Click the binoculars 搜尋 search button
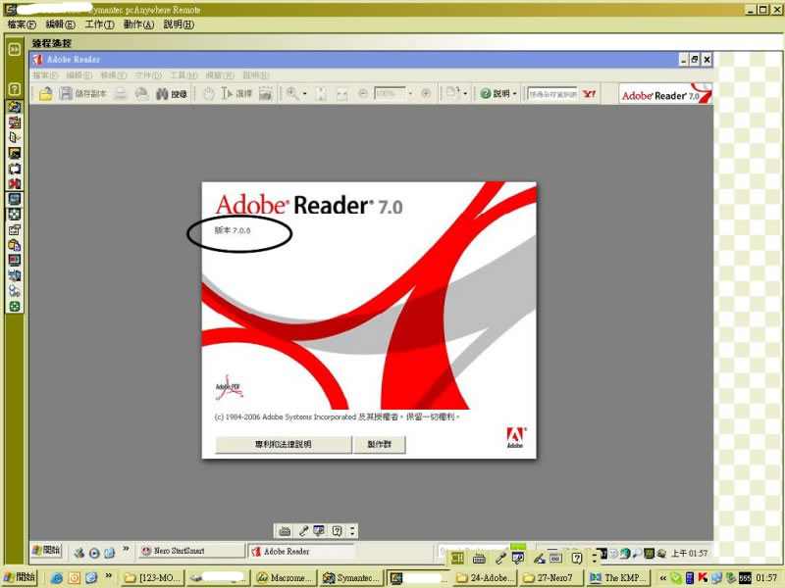The width and height of the screenshot is (785, 588). [171, 93]
